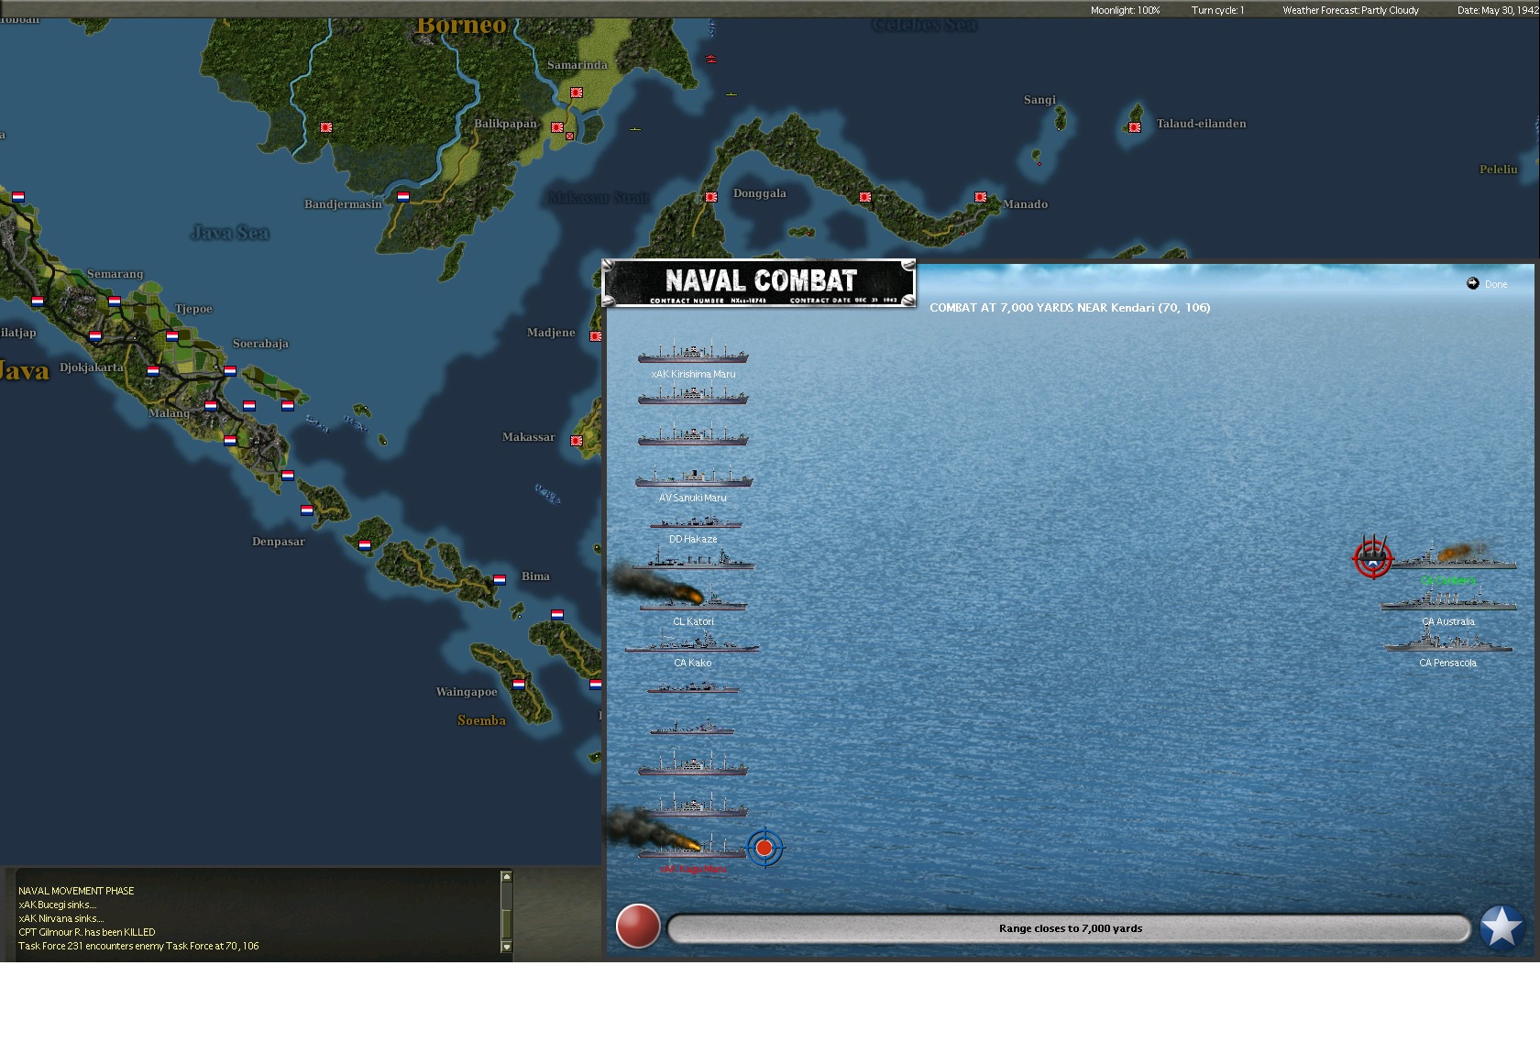
Task: Click the 'Task Force 231 encounters enemy' log line
Action: point(138,946)
